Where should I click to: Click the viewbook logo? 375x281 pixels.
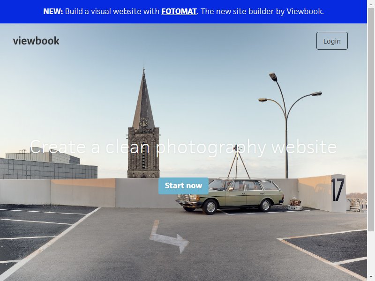point(36,41)
